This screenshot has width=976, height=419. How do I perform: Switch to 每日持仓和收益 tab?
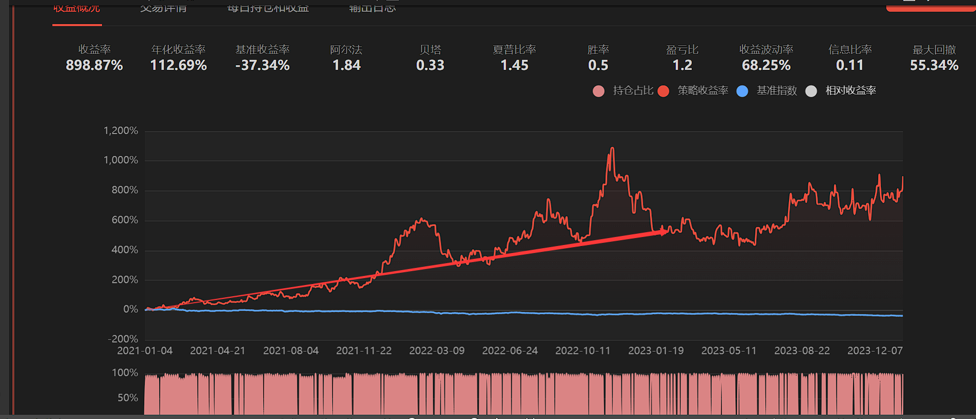coord(268,9)
